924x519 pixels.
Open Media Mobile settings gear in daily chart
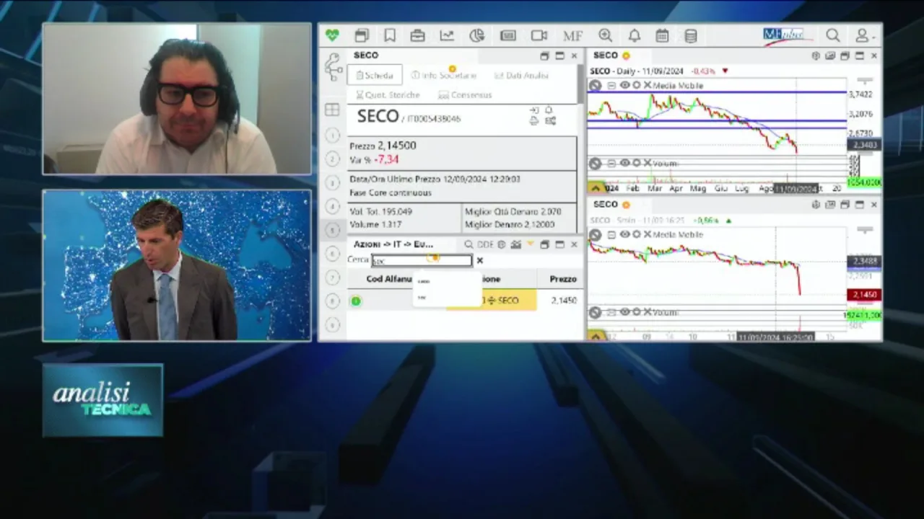point(636,85)
